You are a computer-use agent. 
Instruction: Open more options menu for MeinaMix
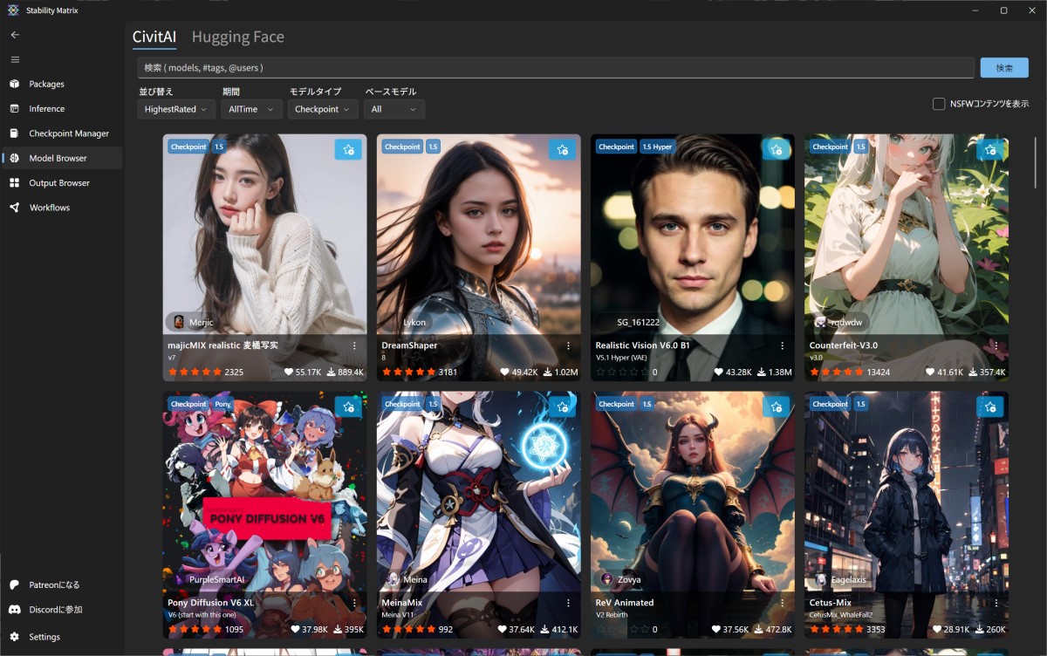tap(569, 603)
